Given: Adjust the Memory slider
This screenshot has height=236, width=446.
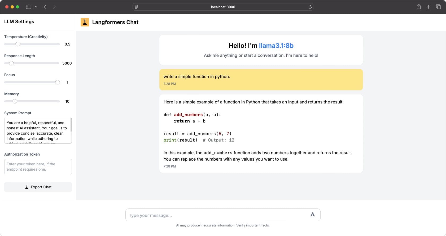Looking at the screenshot, I should click(32, 101).
